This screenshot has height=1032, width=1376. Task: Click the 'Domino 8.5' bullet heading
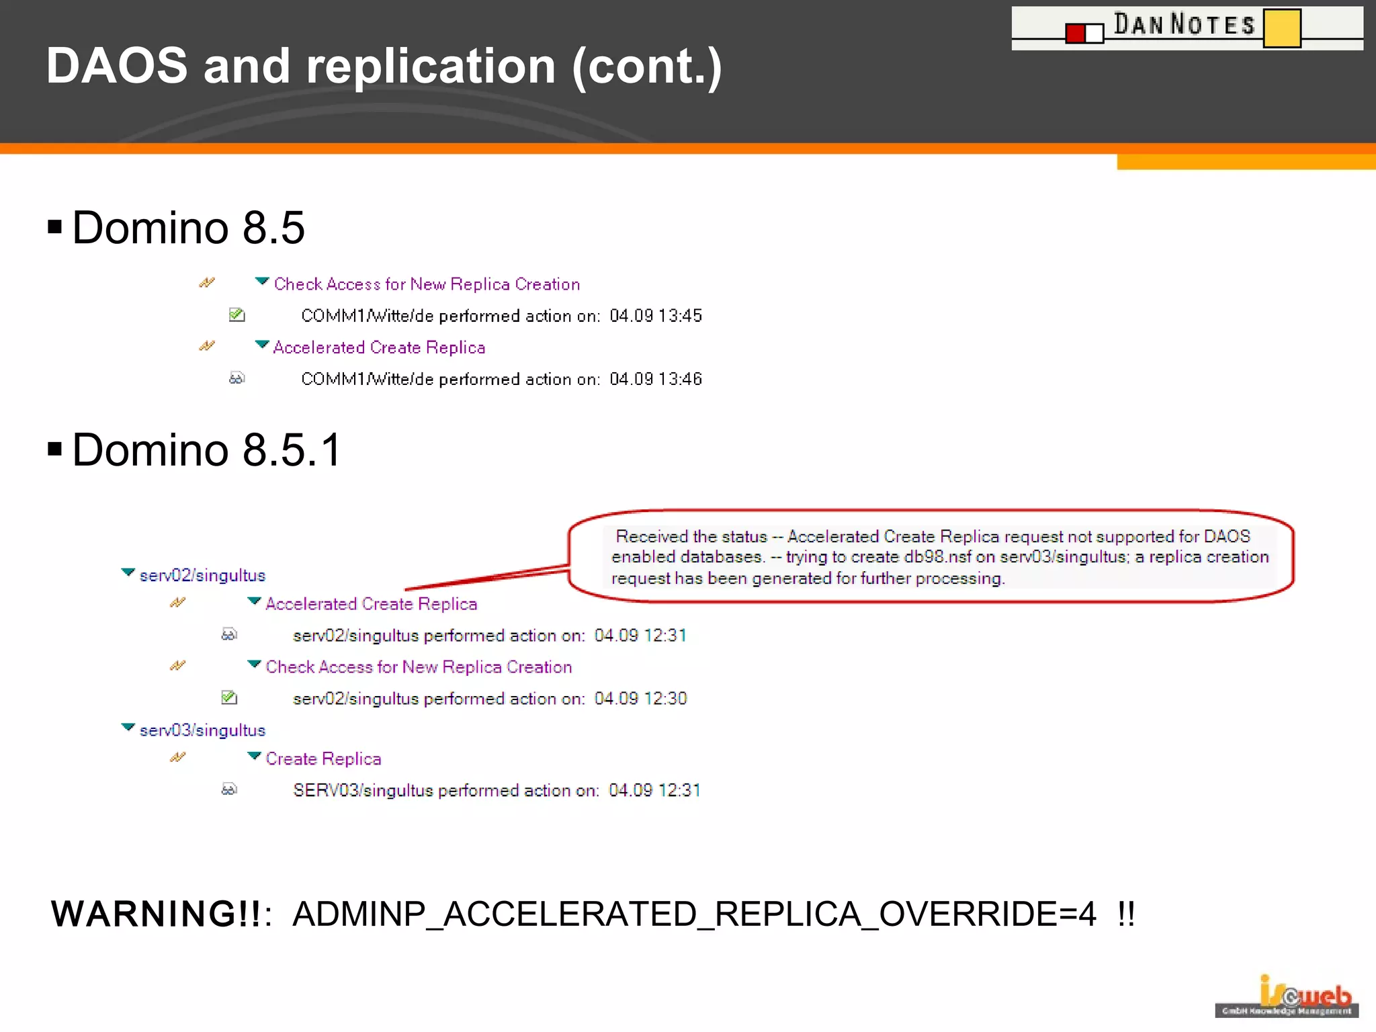click(x=188, y=227)
